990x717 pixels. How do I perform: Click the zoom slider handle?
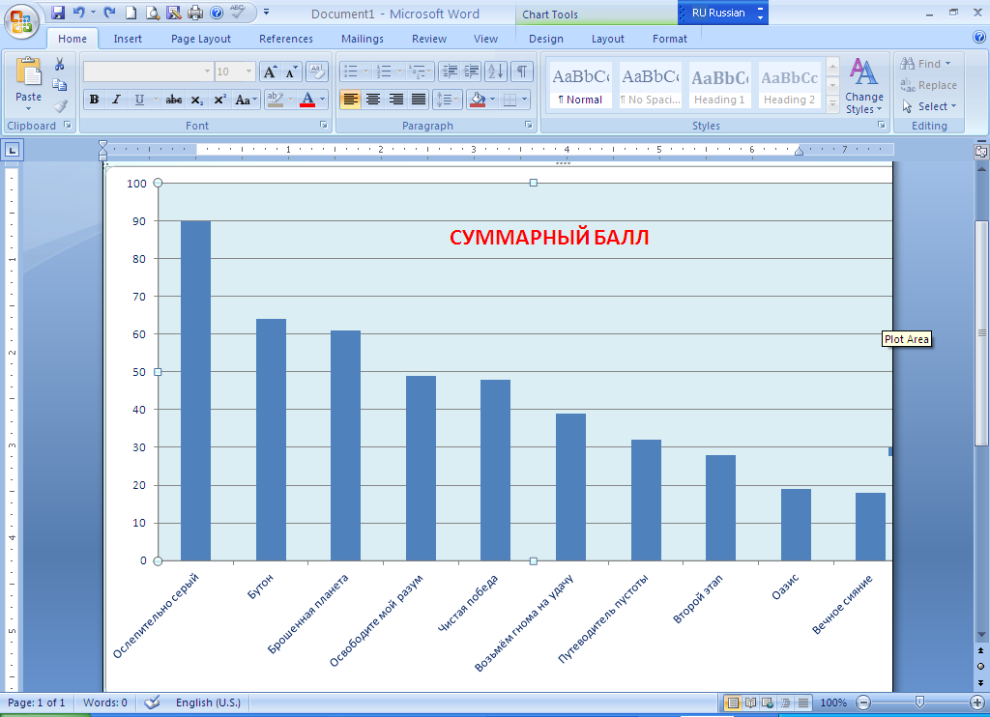click(x=919, y=703)
